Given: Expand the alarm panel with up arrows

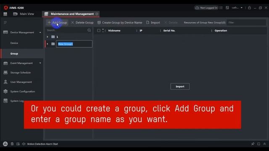Looking at the screenshot, I should (x=264, y=144).
